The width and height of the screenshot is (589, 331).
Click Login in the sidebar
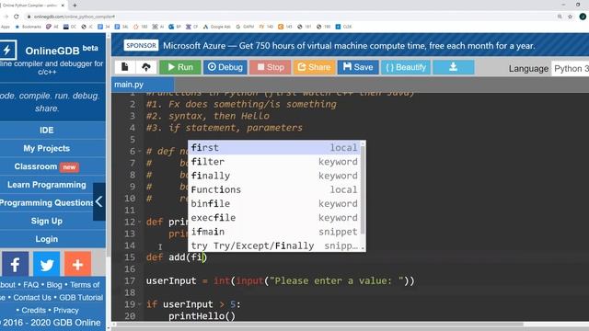(x=47, y=239)
